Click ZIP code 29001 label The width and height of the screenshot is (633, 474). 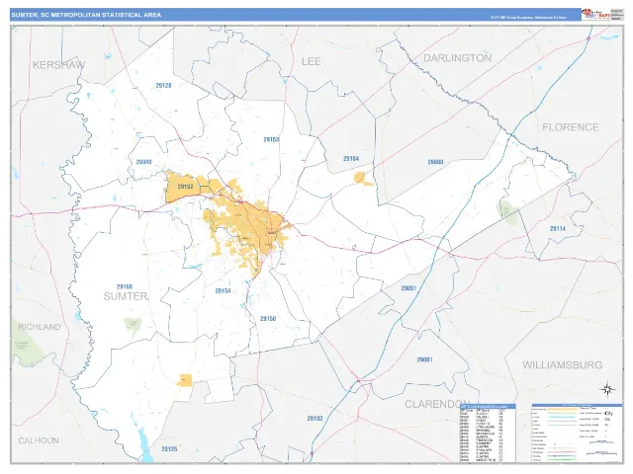424,359
